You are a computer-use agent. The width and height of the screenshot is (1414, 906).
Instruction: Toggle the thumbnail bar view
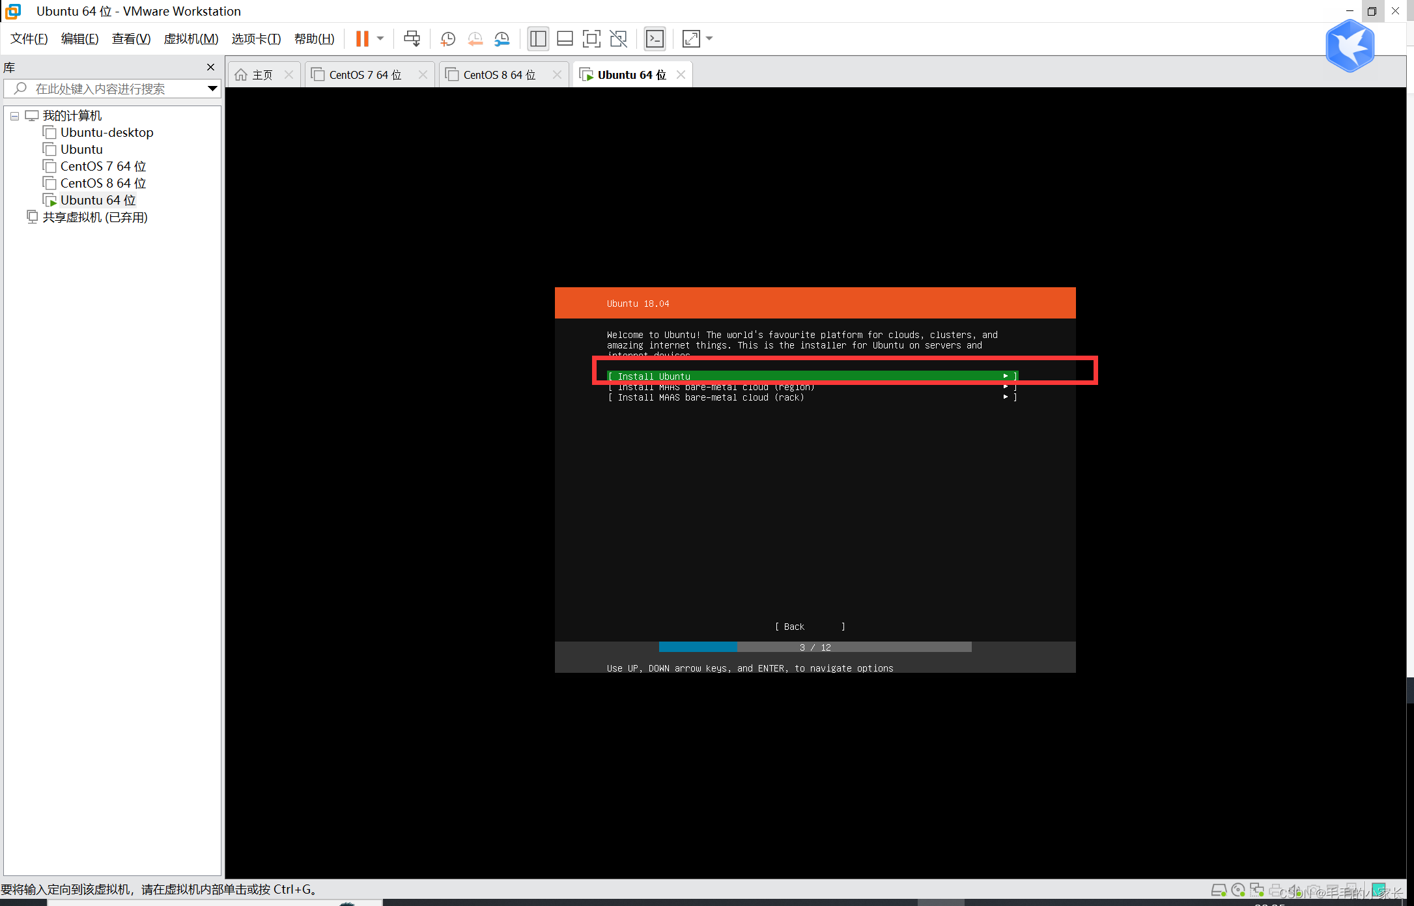tap(565, 39)
